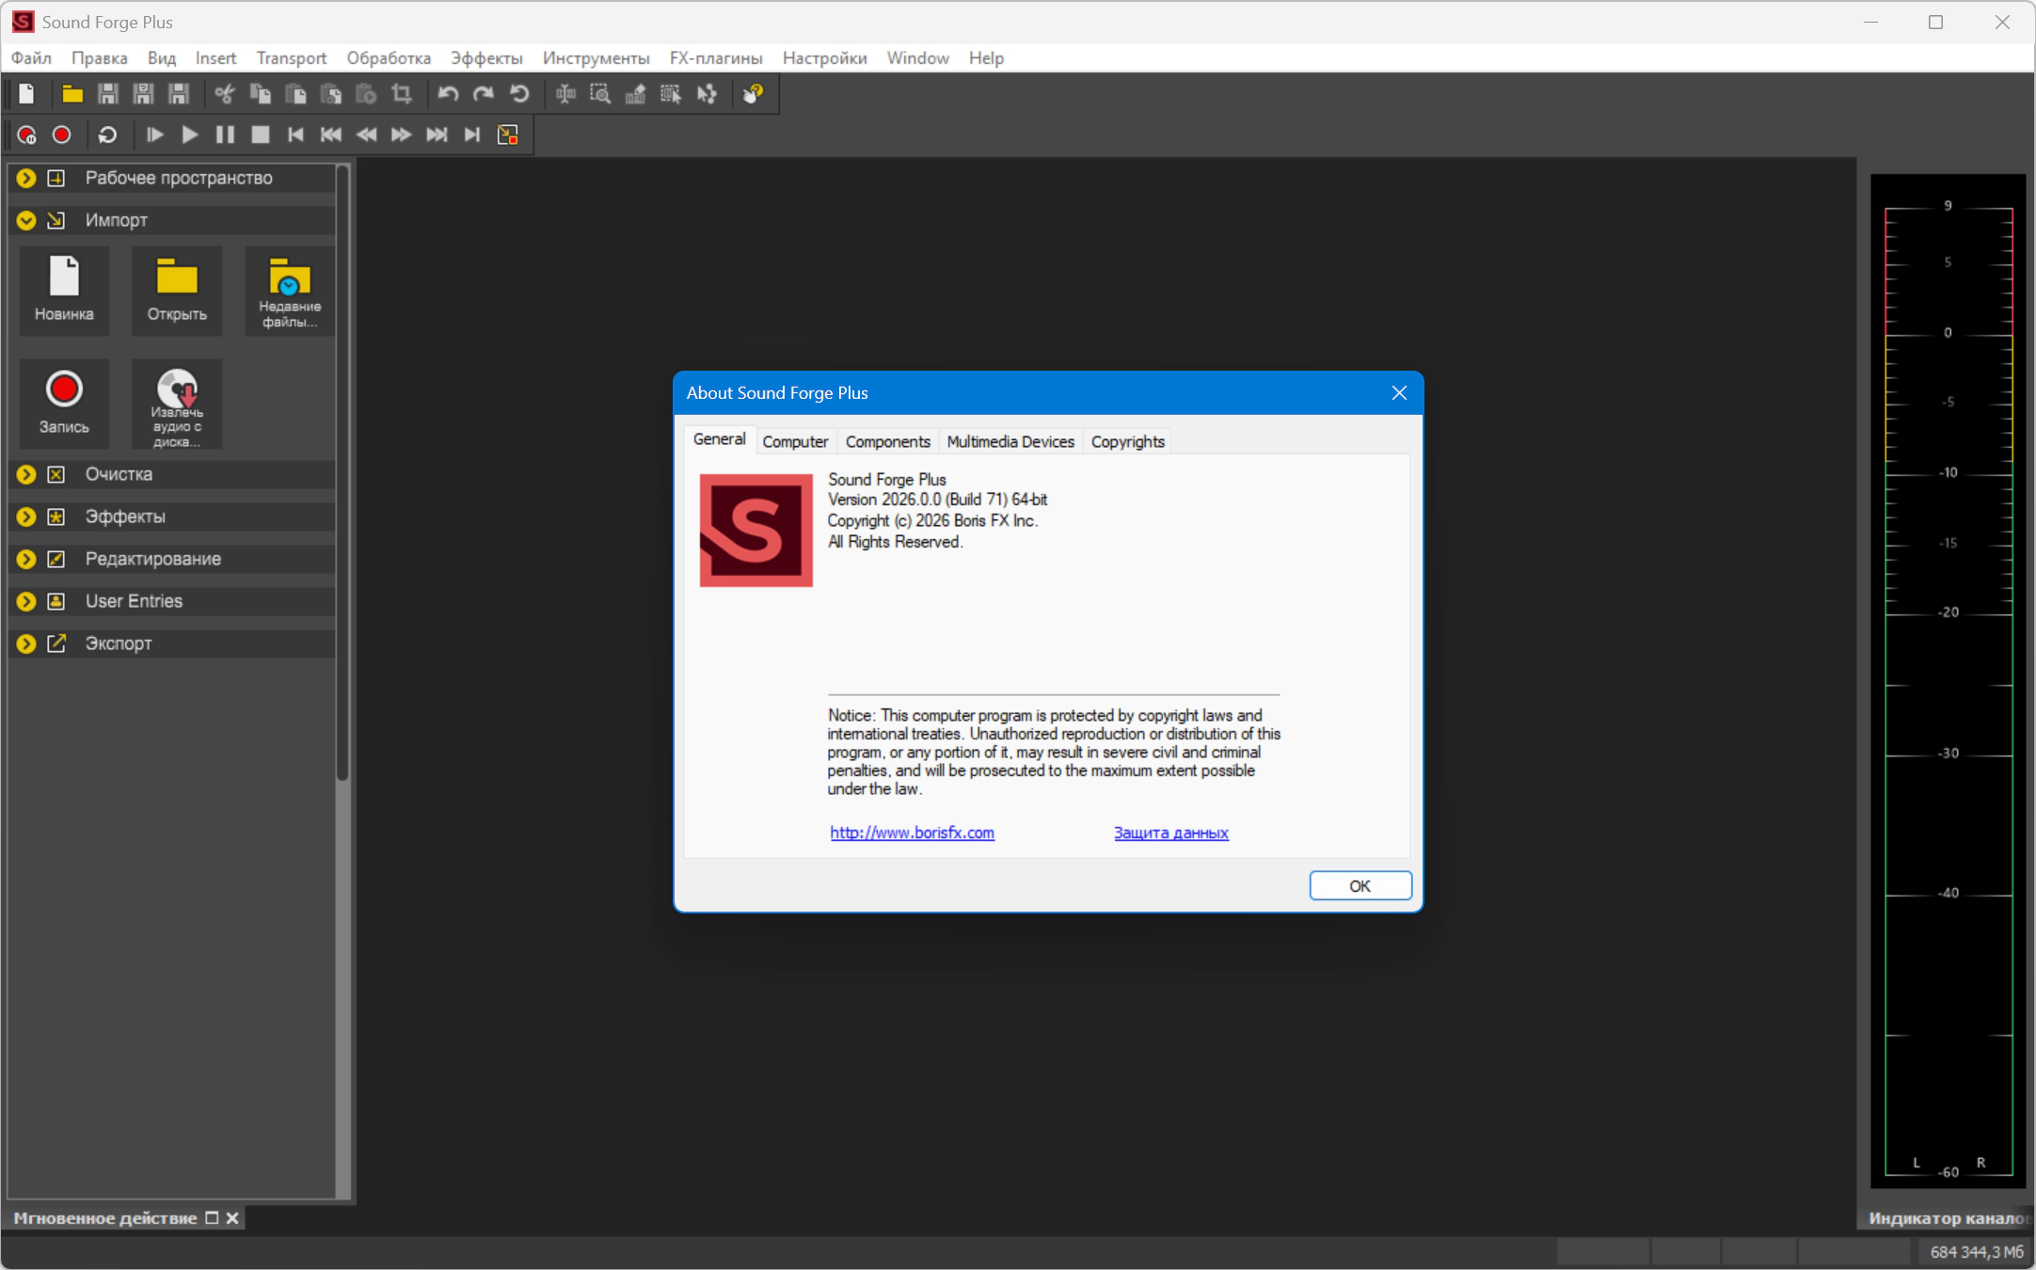Image resolution: width=2036 pixels, height=1270 pixels.
Task: Open the Обработка menu
Action: click(x=389, y=58)
